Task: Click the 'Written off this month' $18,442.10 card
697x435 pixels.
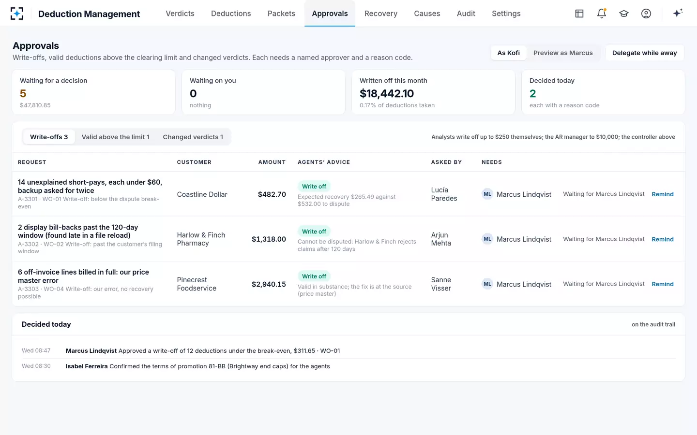Action: (433, 92)
